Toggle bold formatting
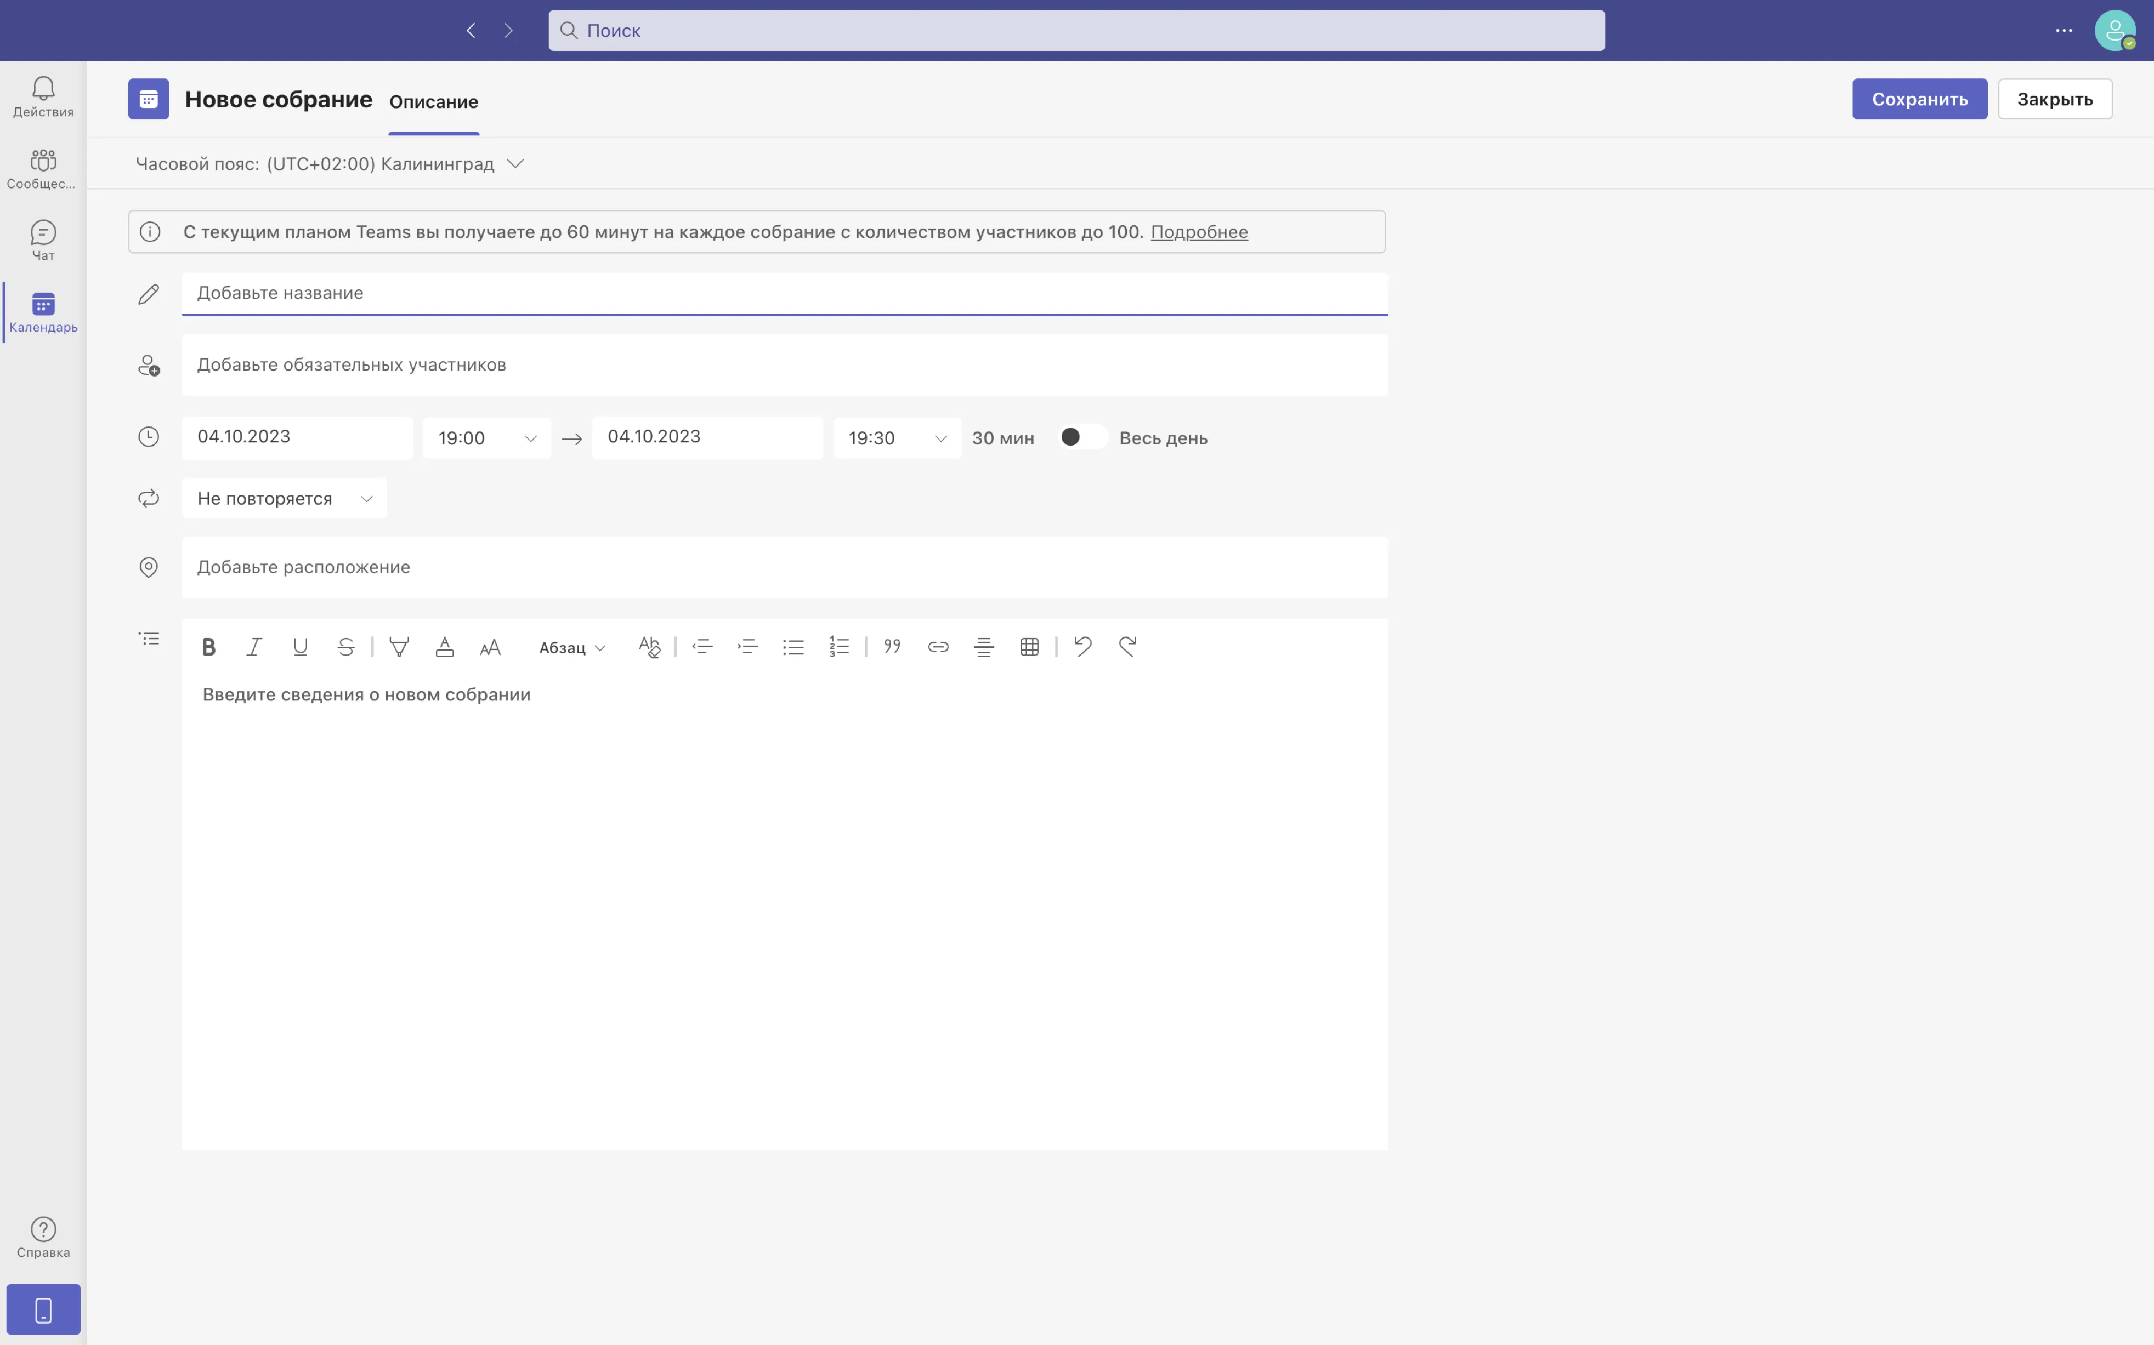Image resolution: width=2154 pixels, height=1345 pixels. click(208, 647)
